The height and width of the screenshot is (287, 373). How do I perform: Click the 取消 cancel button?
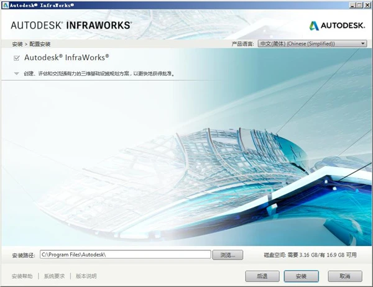pos(345,276)
